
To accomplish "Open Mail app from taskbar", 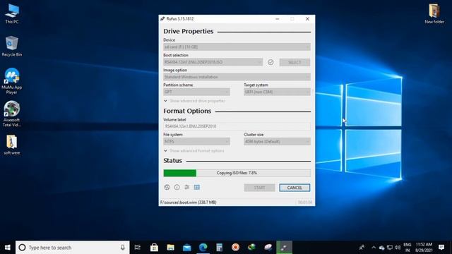I will [186, 248].
